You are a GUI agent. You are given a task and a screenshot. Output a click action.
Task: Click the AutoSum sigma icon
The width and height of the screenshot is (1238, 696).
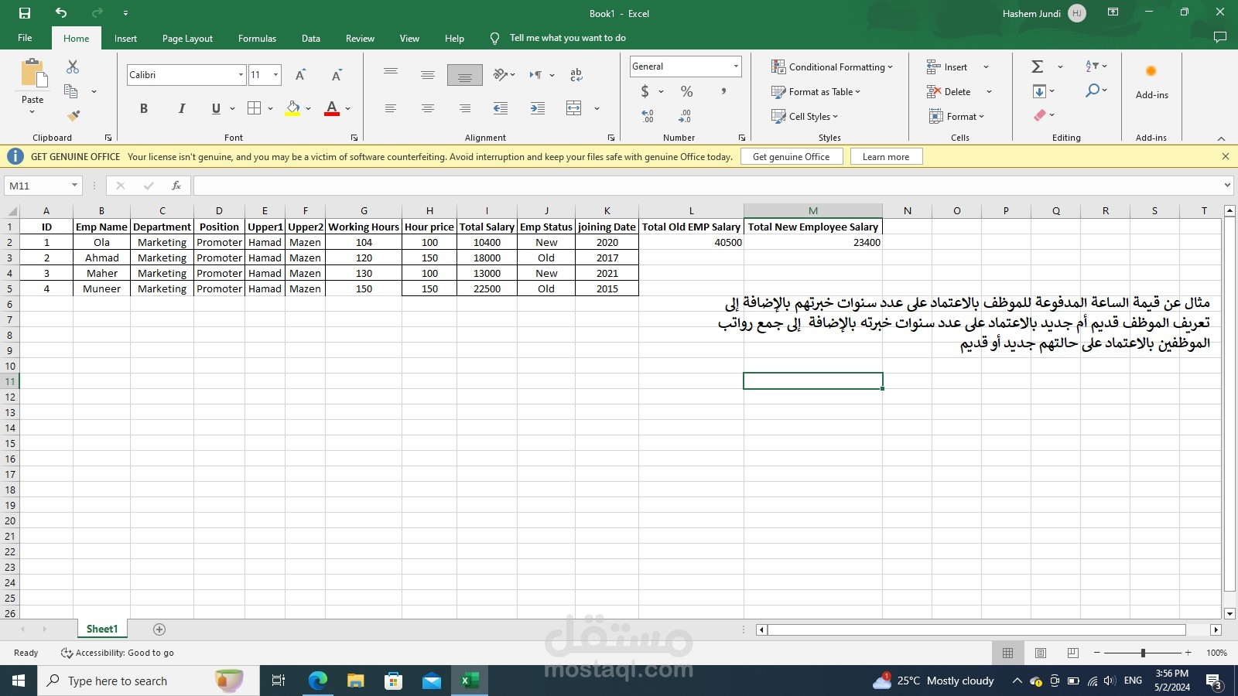pyautogui.click(x=1038, y=67)
